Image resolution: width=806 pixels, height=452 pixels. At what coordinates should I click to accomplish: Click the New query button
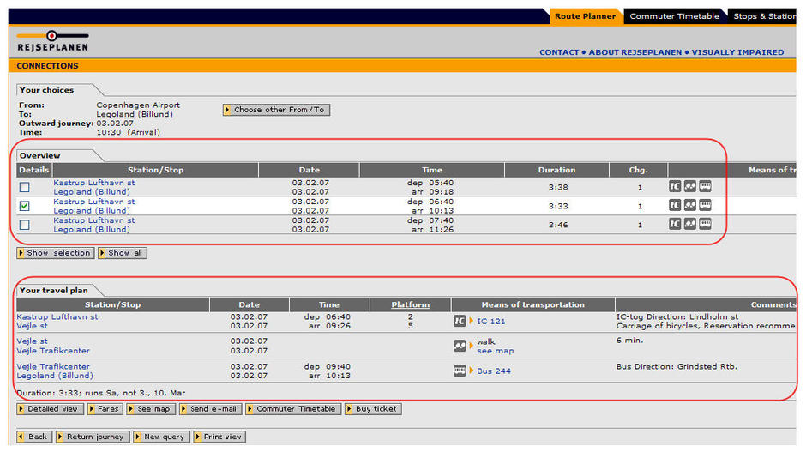pos(161,437)
